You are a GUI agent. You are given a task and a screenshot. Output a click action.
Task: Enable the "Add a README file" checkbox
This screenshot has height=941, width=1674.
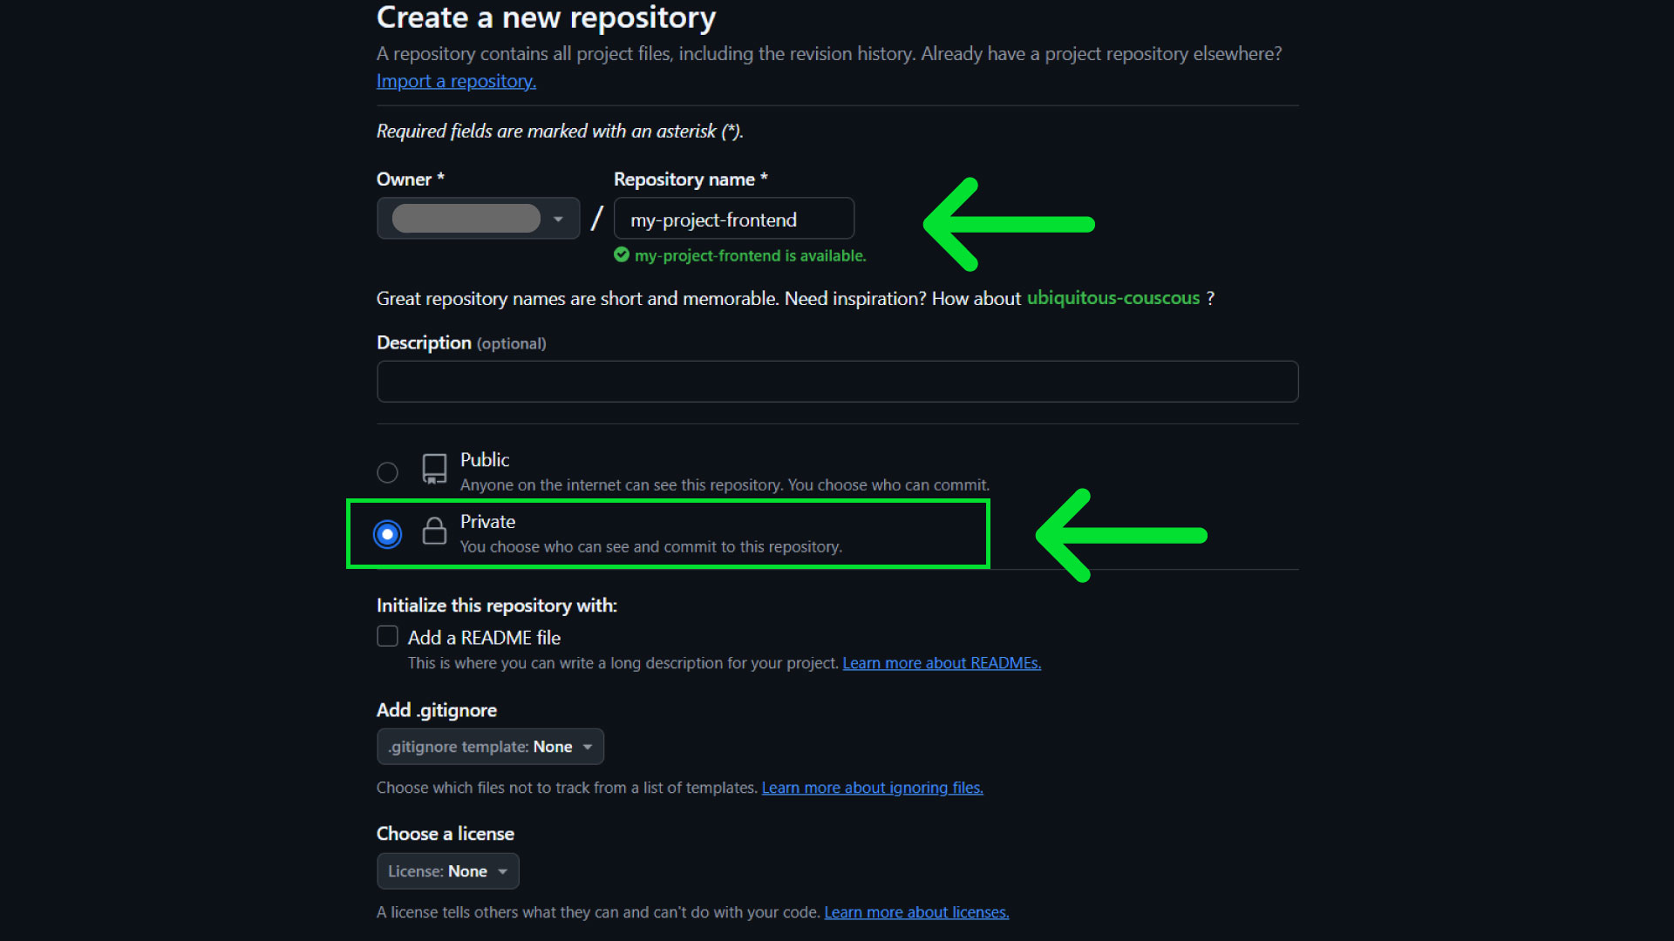(386, 636)
